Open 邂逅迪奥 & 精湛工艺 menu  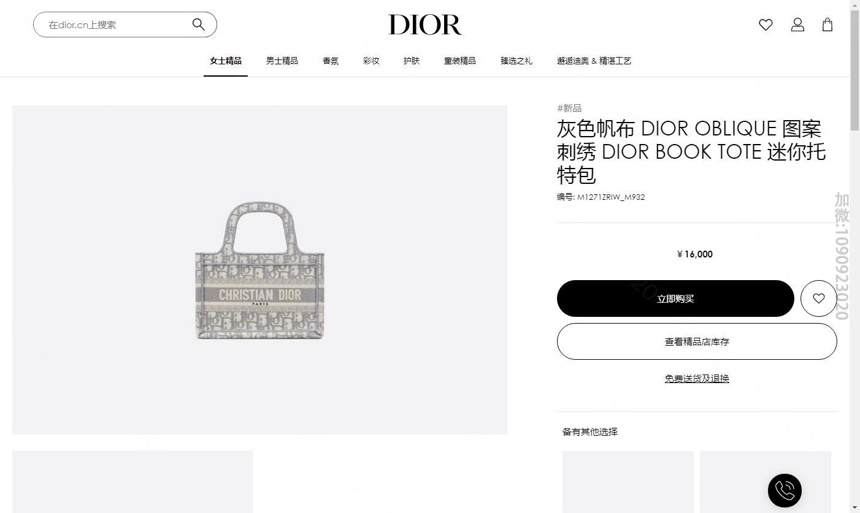tap(594, 61)
